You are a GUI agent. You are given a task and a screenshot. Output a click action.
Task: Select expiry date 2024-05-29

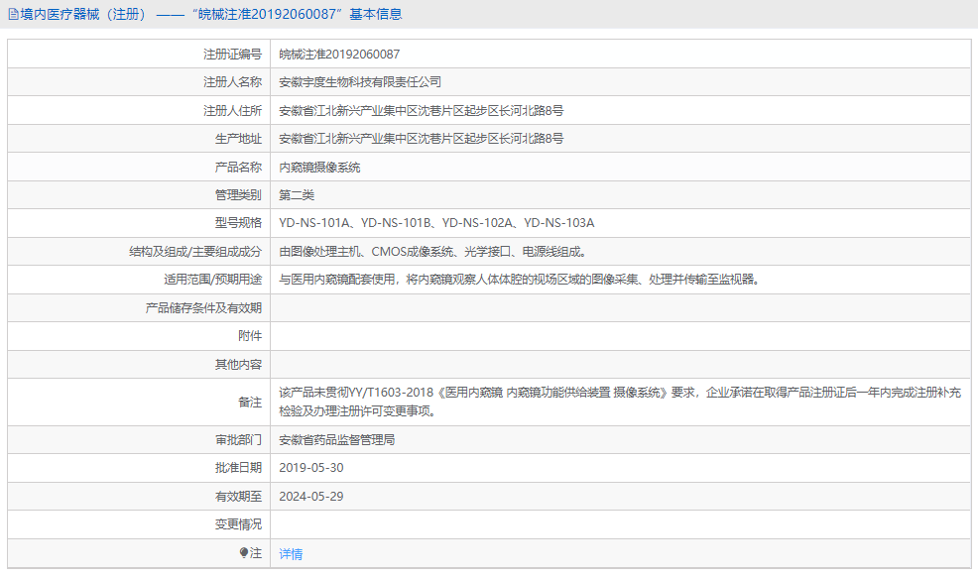[x=311, y=497]
